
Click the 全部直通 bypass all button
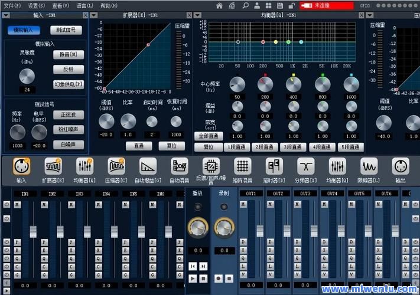pos(208,136)
